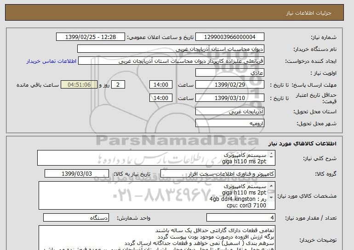Click the response deadline time 14:00 field
This screenshot has width=354, height=250.
(x=161, y=85)
